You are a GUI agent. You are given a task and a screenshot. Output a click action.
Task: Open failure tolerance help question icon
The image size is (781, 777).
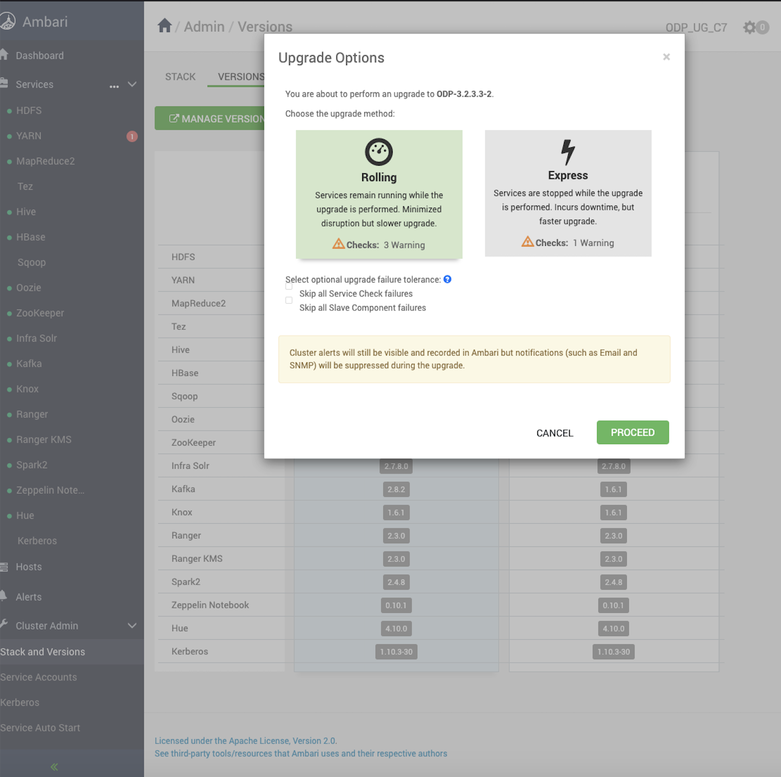pyautogui.click(x=447, y=279)
